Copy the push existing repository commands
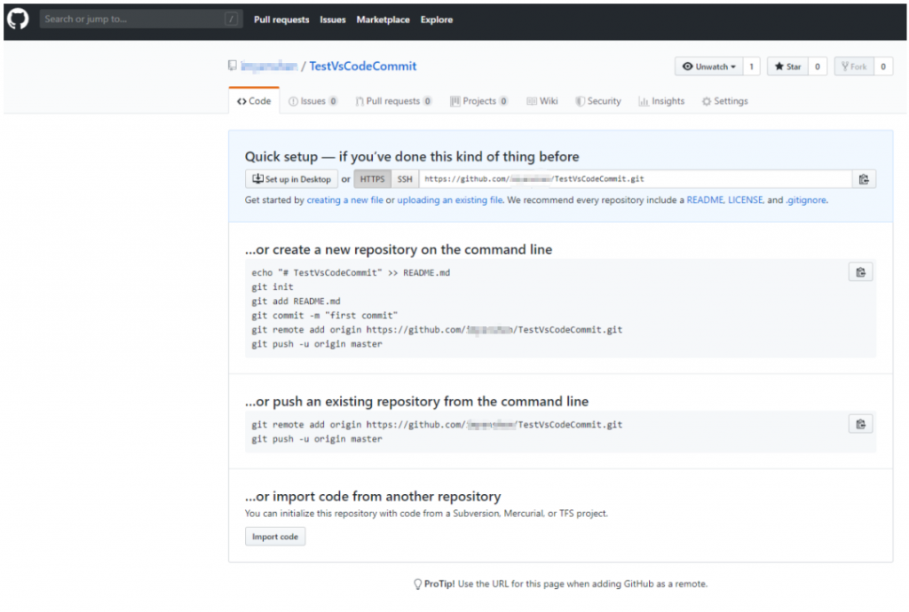The height and width of the screenshot is (612, 909). tap(859, 424)
